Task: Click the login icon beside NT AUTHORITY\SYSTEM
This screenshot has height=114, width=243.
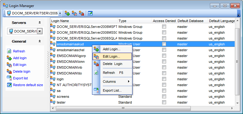Action: click(53, 85)
